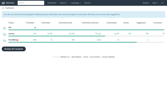167x104 pixels.
Task: Click Browse all 3 projects button
Action: click(14, 49)
